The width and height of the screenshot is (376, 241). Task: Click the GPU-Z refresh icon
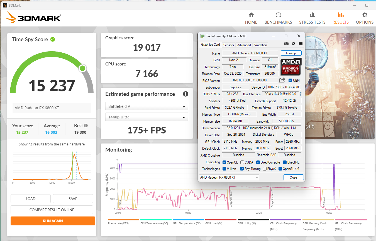(x=293, y=43)
